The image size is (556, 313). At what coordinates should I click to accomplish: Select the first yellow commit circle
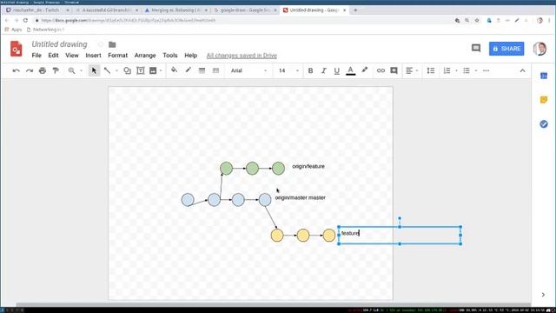[277, 236]
